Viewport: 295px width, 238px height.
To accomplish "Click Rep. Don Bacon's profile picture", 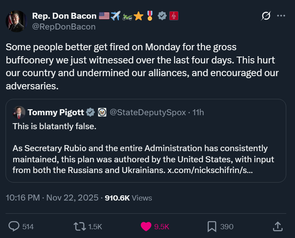I will point(16,21).
